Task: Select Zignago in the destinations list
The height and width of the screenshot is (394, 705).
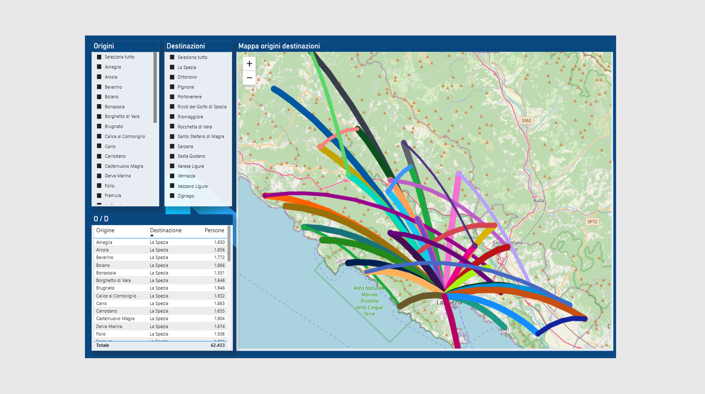Action: 172,196
